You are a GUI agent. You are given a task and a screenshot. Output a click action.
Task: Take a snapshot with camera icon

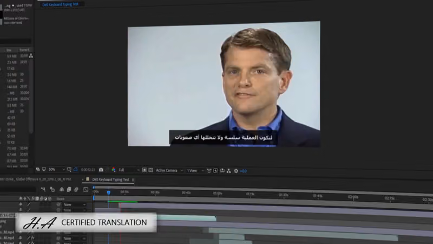101,170
